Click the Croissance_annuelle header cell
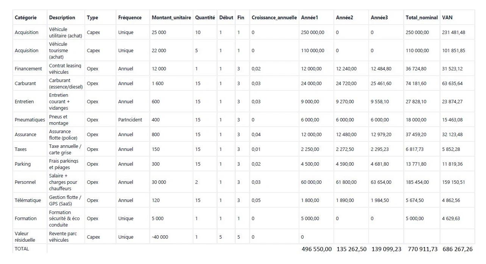This screenshot has height=264, width=486. pyautogui.click(x=274, y=17)
